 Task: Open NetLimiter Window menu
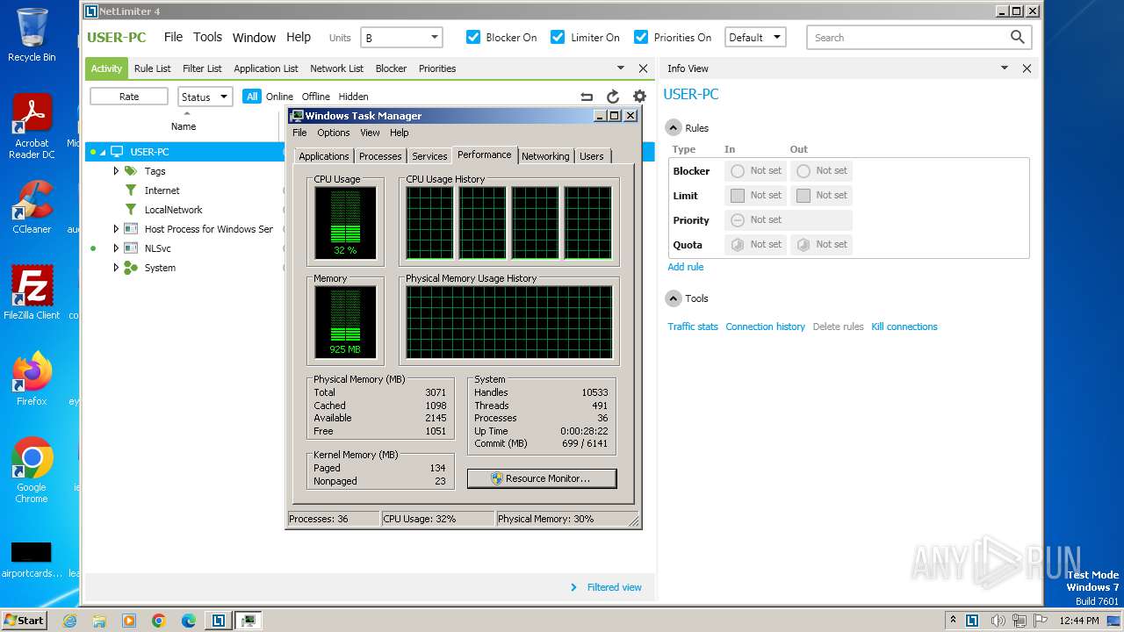255,38
